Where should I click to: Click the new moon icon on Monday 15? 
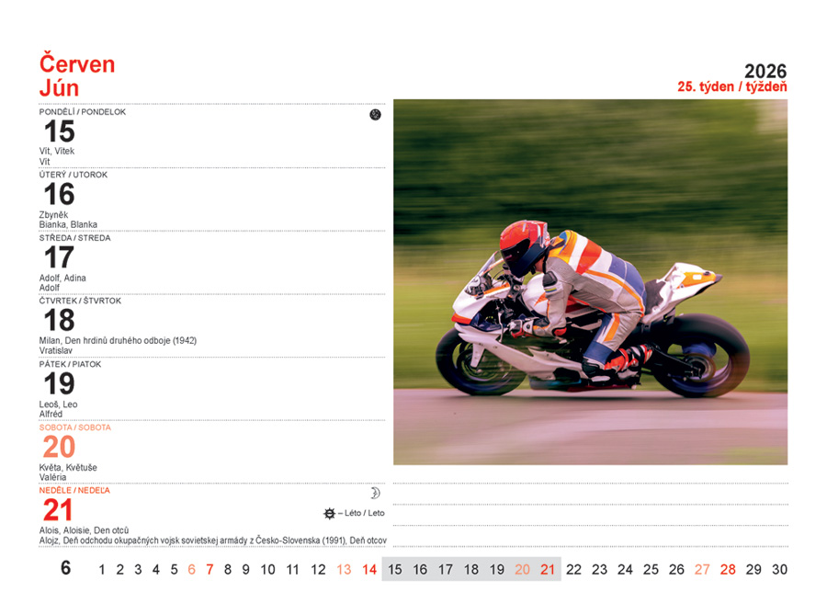[x=375, y=115]
